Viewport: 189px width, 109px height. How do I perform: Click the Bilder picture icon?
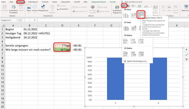click(29, 7)
